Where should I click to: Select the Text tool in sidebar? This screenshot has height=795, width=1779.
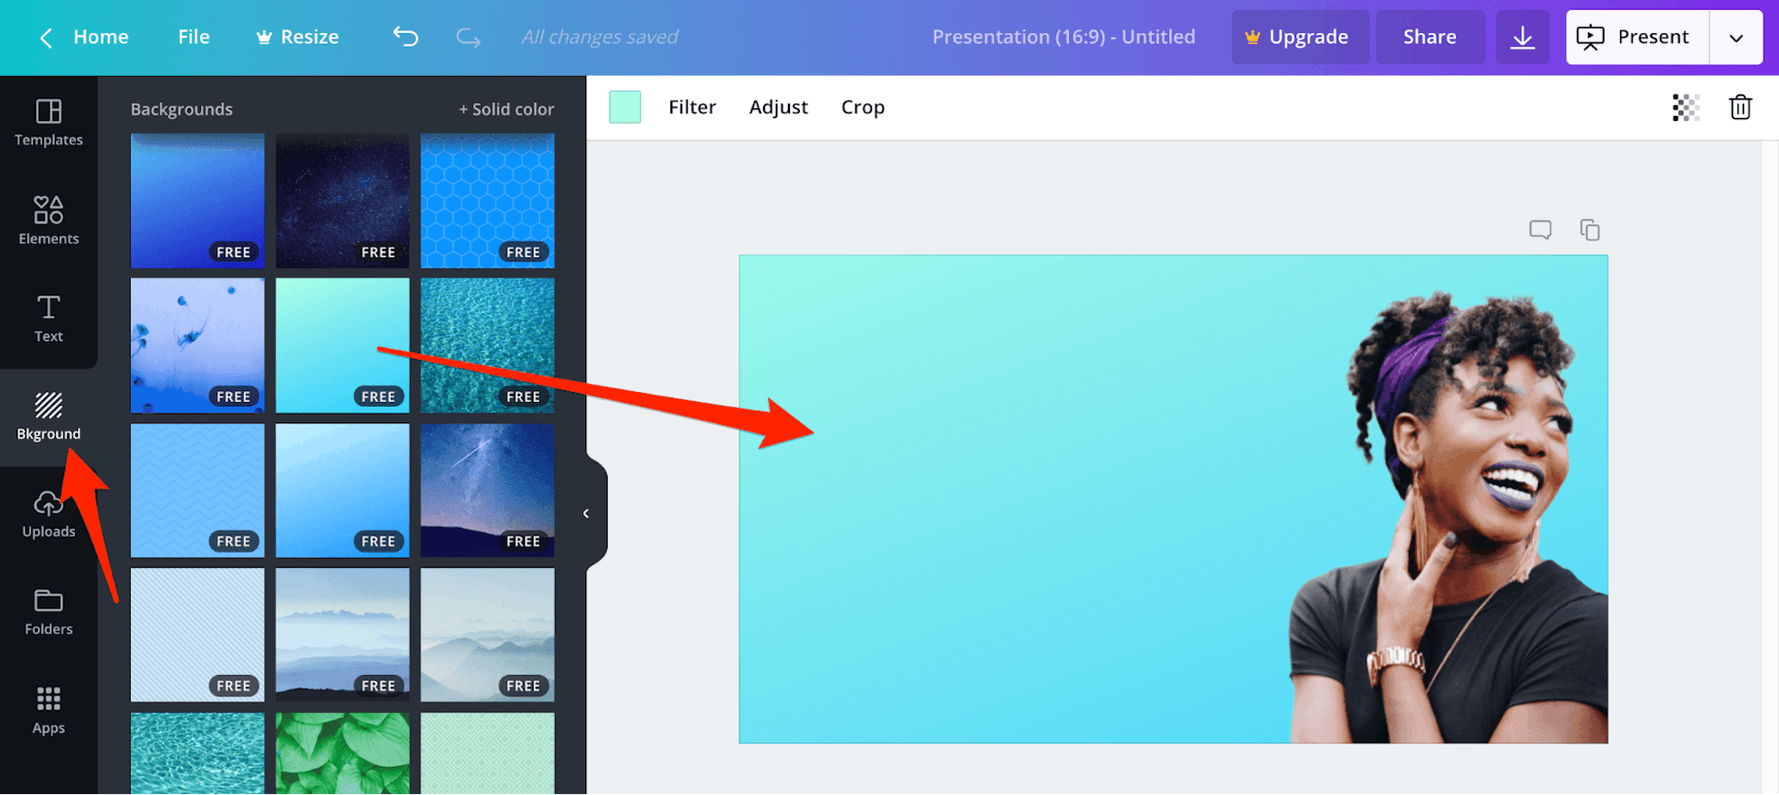pos(49,318)
